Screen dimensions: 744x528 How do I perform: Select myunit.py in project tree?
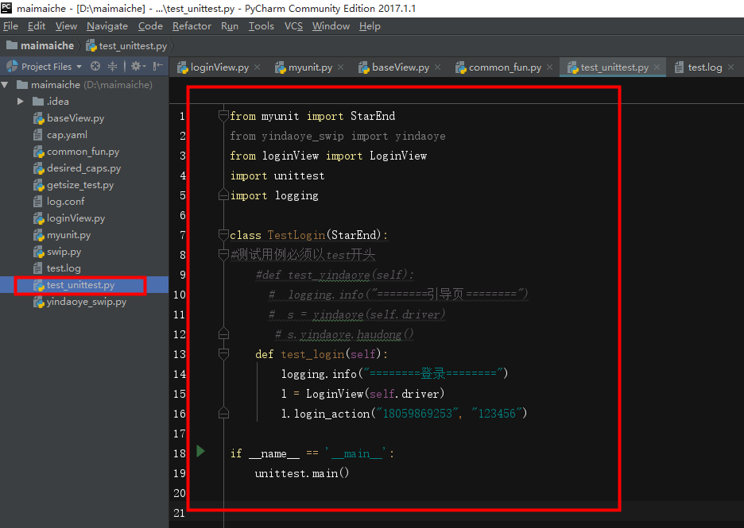pyautogui.click(x=68, y=235)
